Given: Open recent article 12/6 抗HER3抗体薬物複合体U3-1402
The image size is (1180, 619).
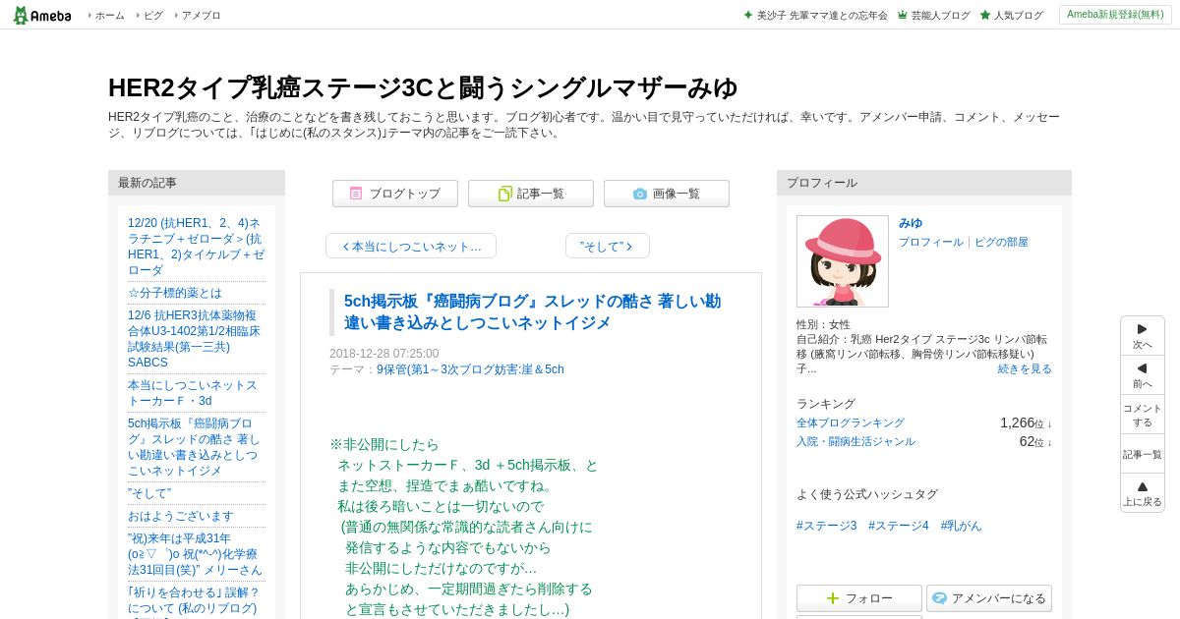Looking at the screenshot, I should (195, 339).
